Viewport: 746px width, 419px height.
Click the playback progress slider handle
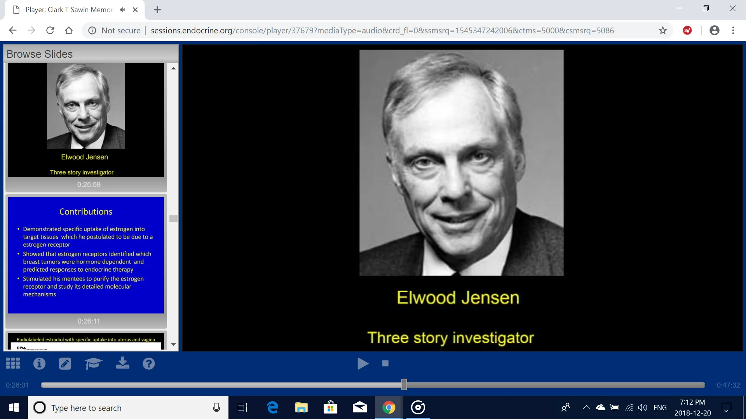pos(404,384)
